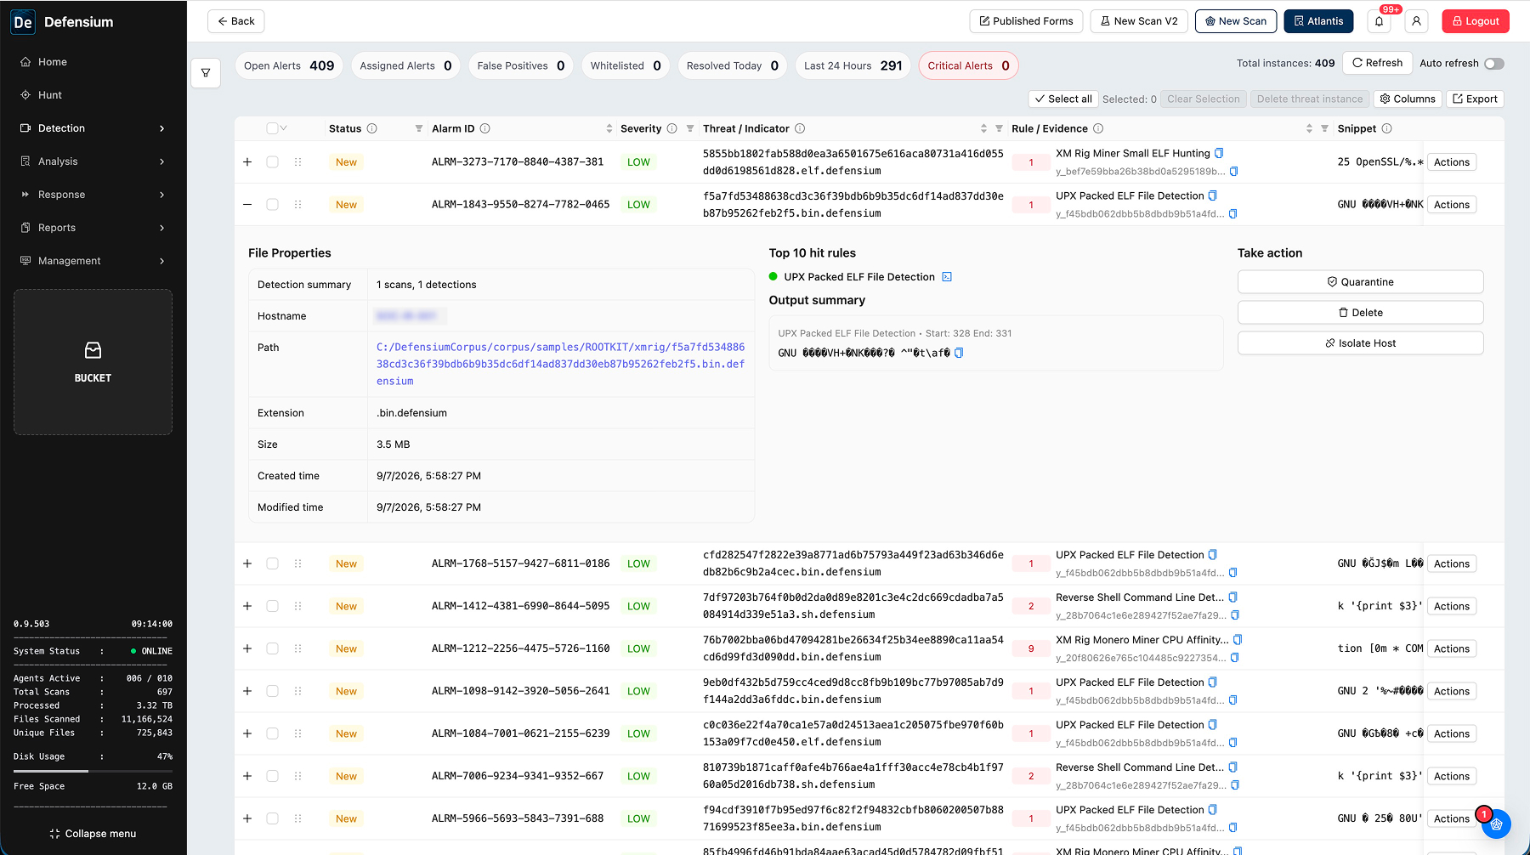Select checkbox for ALRM-1843-9550-8274-7782-0465
The width and height of the screenshot is (1530, 855).
point(272,204)
